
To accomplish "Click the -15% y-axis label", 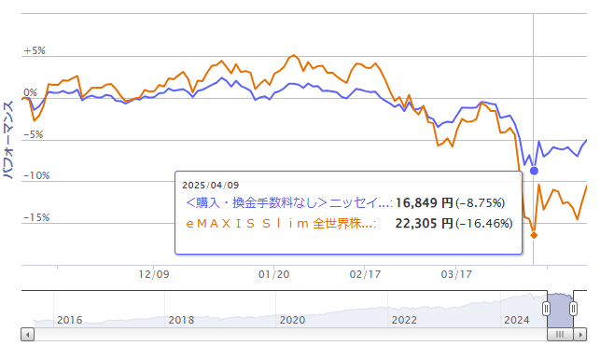I will click(x=36, y=218).
